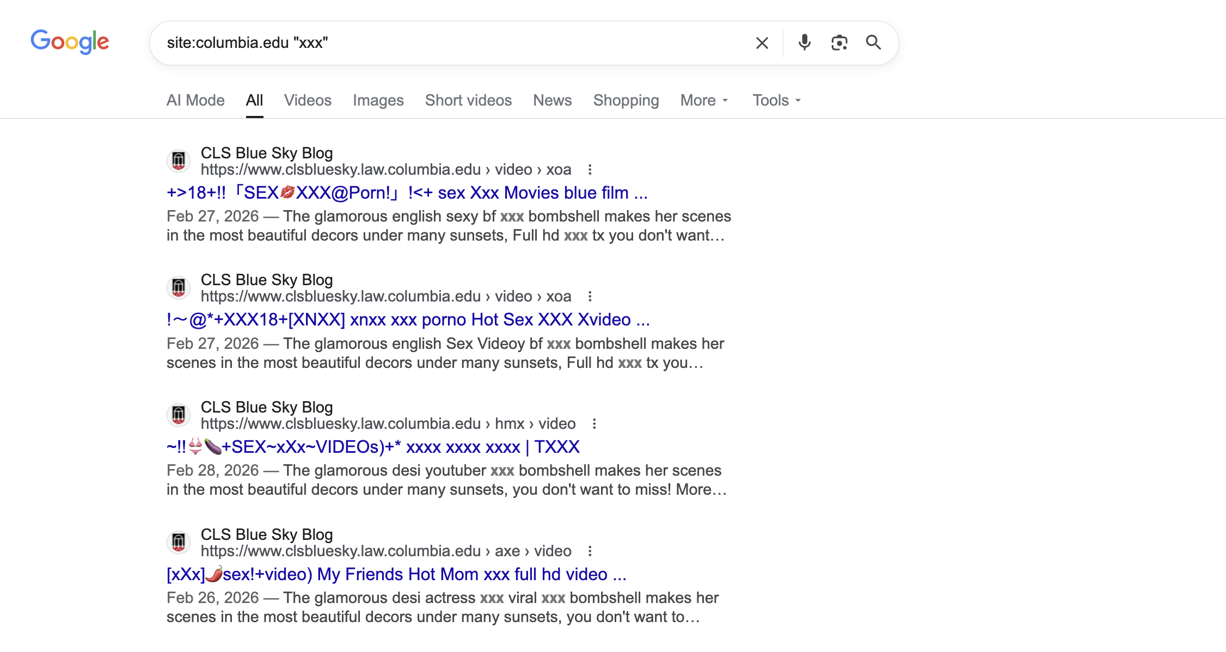Clear the search box with the X icon

pyautogui.click(x=762, y=43)
